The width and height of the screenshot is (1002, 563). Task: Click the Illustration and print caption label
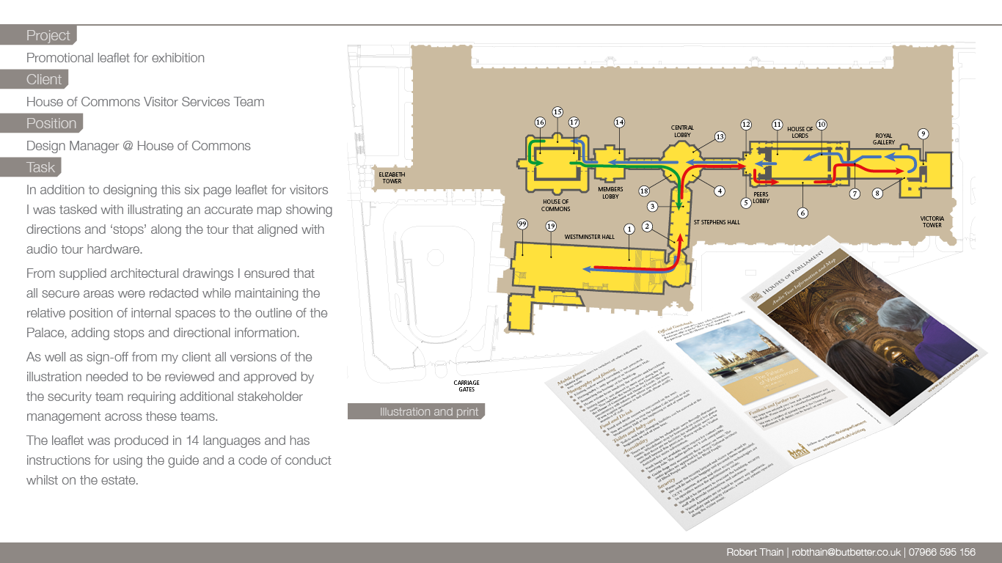[428, 412]
